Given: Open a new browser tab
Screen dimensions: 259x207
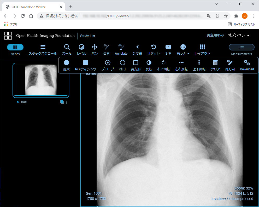Looking at the screenshot, I should click(x=71, y=7).
